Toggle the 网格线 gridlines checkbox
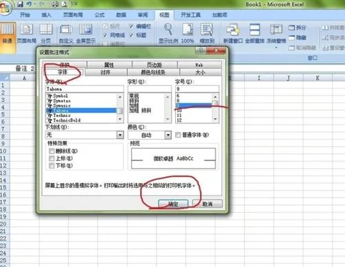The image size is (345, 267). click(x=105, y=35)
